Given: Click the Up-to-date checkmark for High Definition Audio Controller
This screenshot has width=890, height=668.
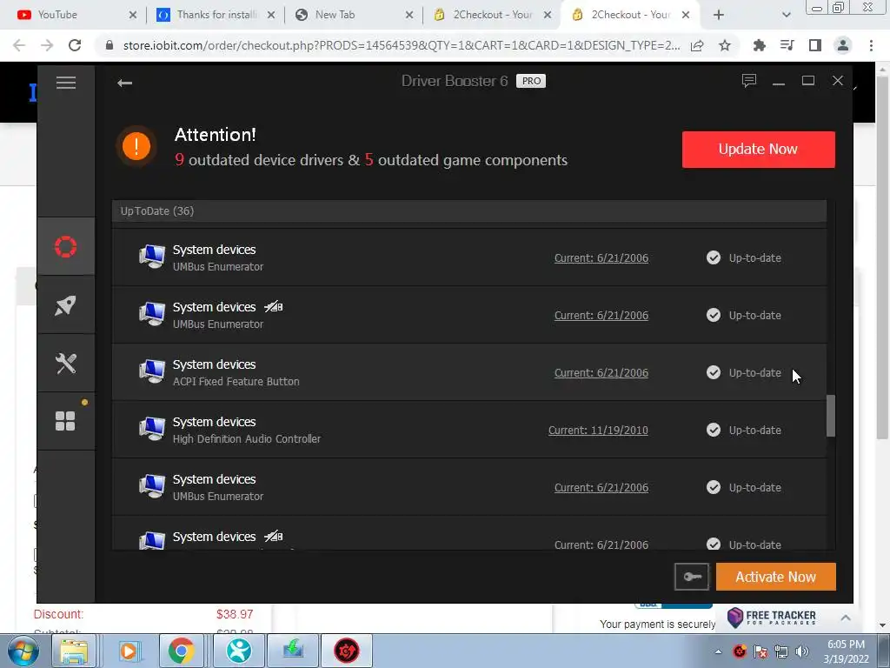Looking at the screenshot, I should pos(714,430).
